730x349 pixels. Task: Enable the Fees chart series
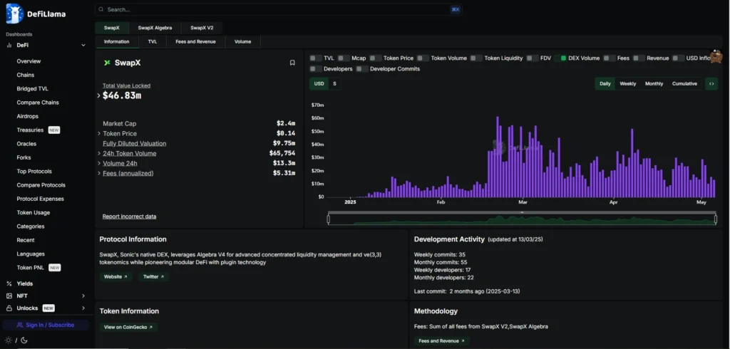(609, 58)
